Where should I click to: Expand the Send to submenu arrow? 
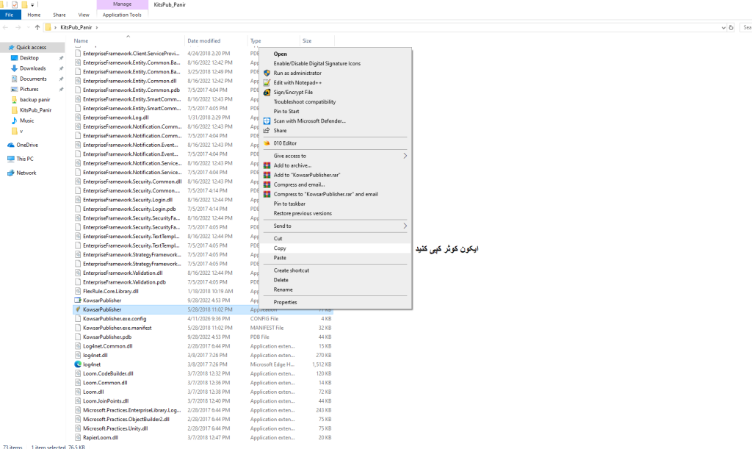[405, 226]
